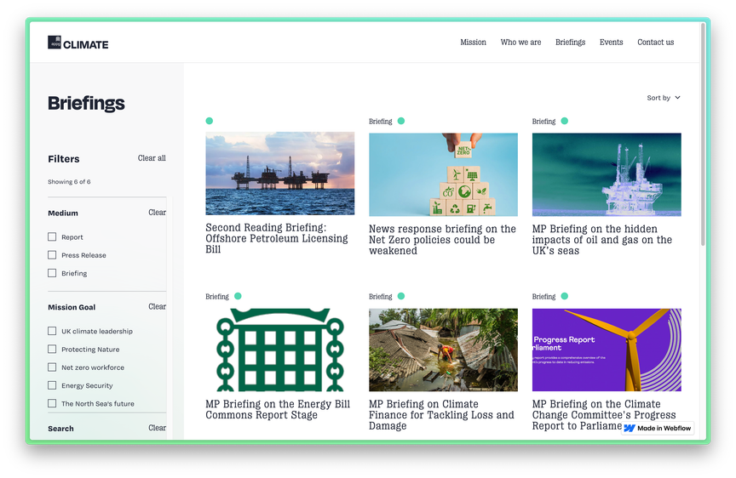Viewport: 736px width, 478px height.
Task: Select the Energy Security checkbox
Action: click(52, 385)
